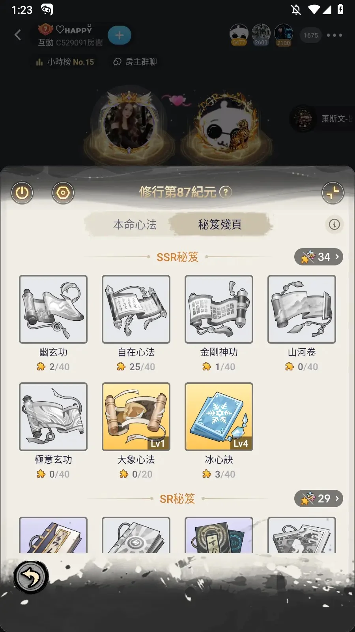Select the 幽玄功 scroll
The width and height of the screenshot is (355, 632).
click(x=53, y=309)
